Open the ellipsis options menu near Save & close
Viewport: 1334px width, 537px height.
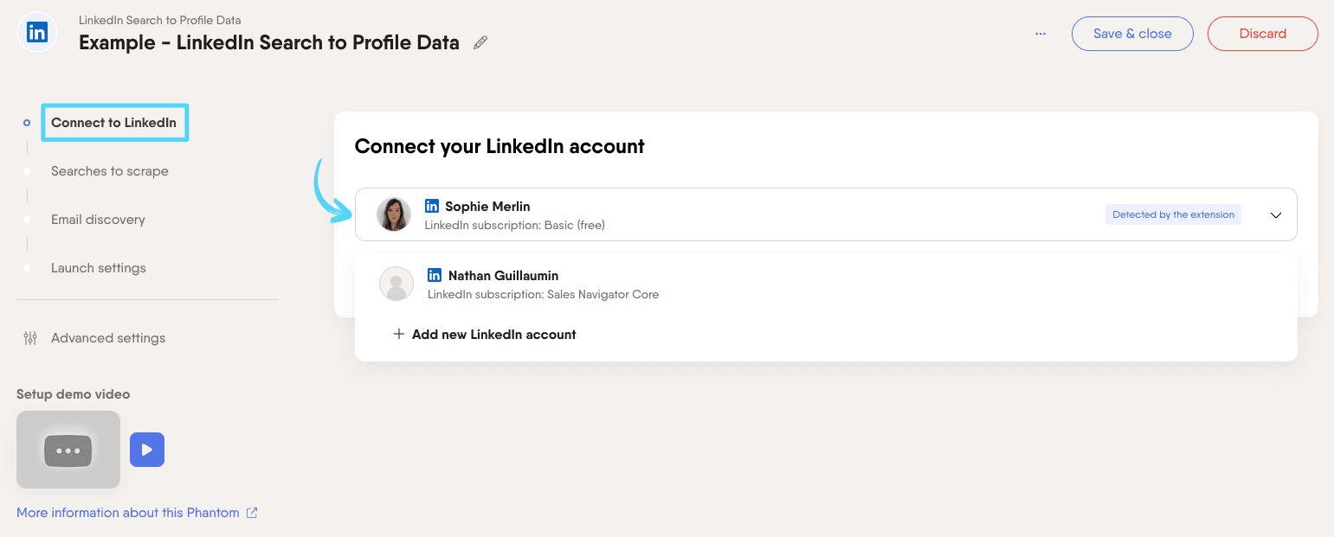tap(1040, 33)
